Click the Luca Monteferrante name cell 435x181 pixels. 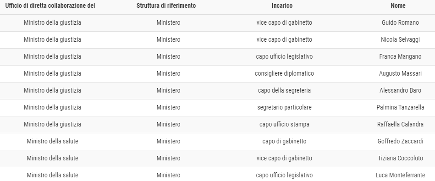click(x=400, y=175)
